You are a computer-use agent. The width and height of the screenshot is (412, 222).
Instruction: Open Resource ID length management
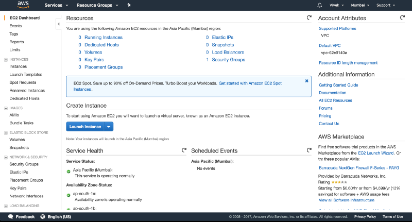click(348, 63)
